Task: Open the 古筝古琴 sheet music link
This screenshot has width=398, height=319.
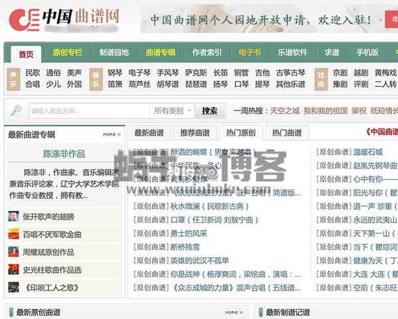Action: coord(291,73)
